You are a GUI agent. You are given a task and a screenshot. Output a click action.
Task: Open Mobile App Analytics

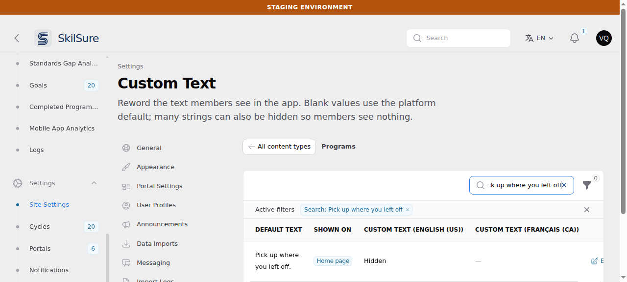62,129
